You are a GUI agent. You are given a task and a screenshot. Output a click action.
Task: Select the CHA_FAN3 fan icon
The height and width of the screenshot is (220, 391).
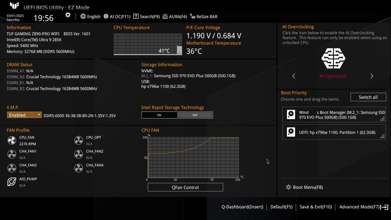click(12, 168)
